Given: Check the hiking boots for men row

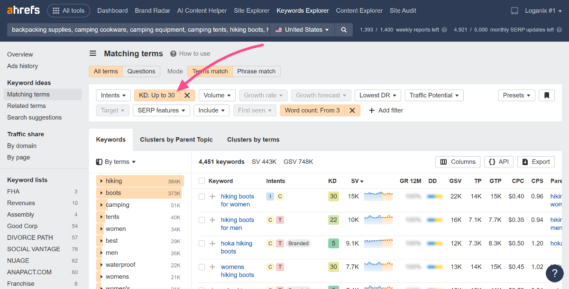Looking at the screenshot, I should click(x=202, y=220).
